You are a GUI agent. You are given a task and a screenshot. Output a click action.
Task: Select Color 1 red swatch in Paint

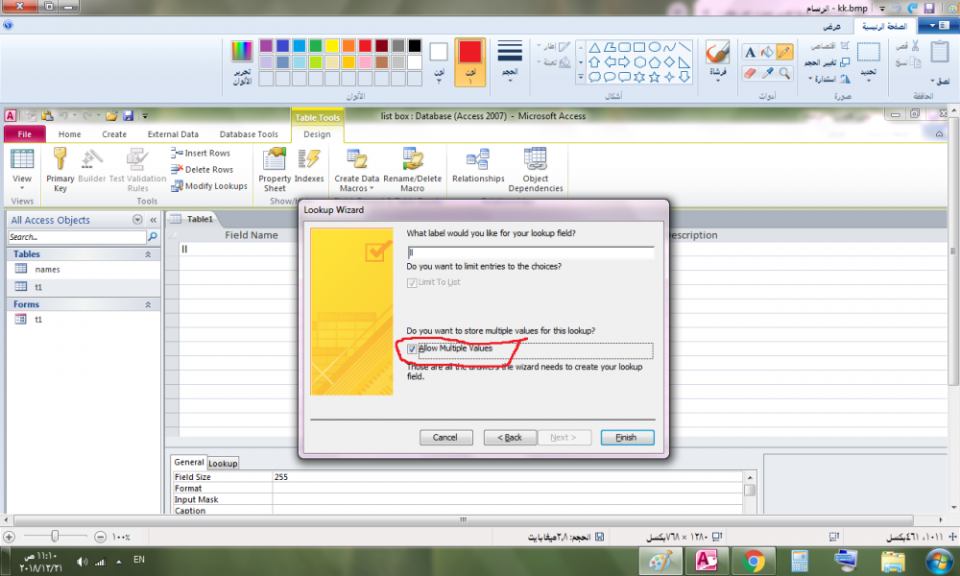pos(470,61)
